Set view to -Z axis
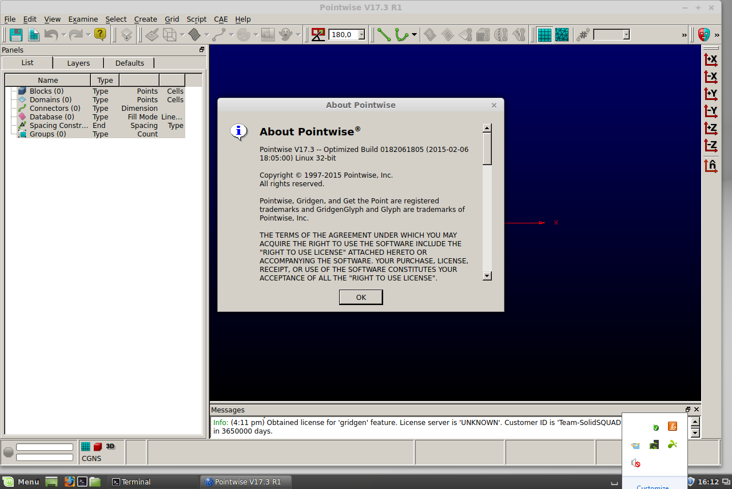 point(711,145)
